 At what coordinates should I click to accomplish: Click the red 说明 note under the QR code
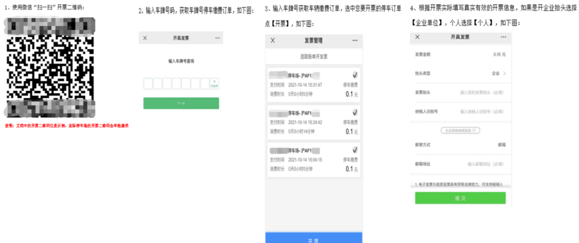[67, 126]
